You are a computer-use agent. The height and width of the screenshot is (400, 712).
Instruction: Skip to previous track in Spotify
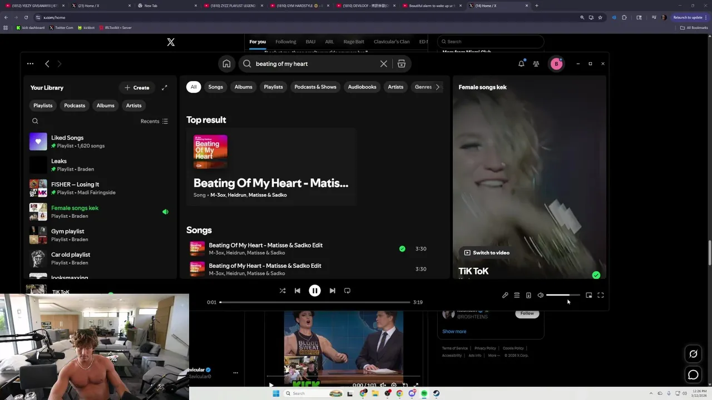pyautogui.click(x=298, y=291)
